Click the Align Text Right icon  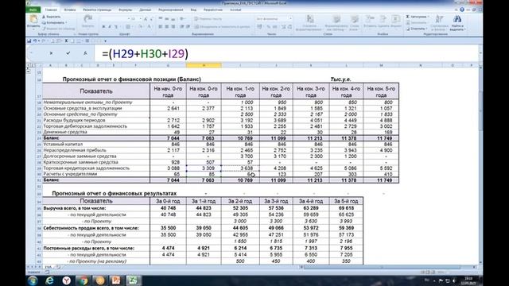[173, 26]
